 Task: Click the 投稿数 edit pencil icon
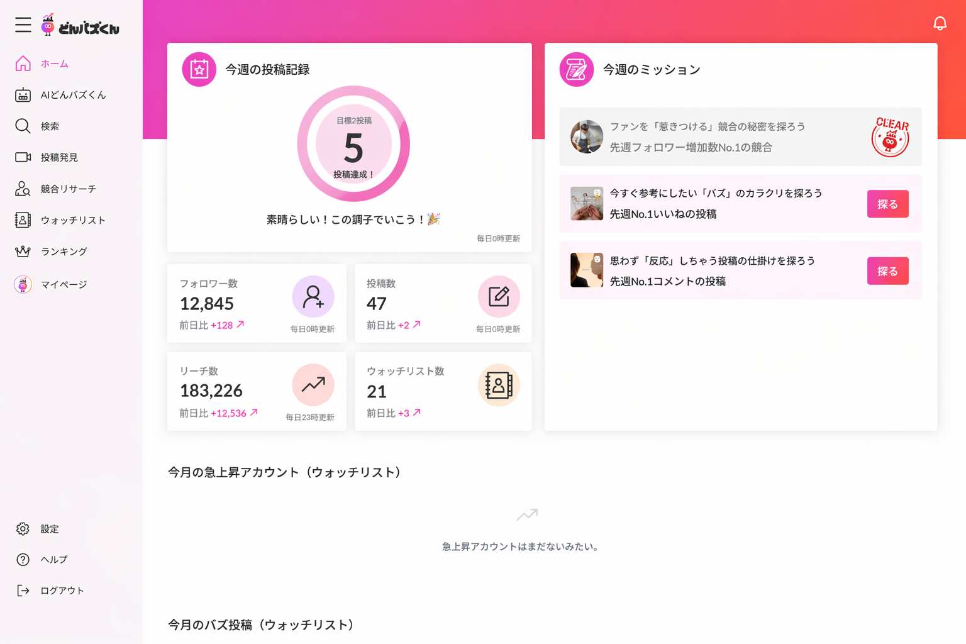click(x=499, y=296)
